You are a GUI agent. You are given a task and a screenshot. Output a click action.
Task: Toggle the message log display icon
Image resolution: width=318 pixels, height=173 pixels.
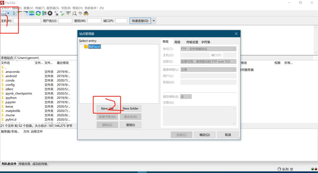(14, 13)
